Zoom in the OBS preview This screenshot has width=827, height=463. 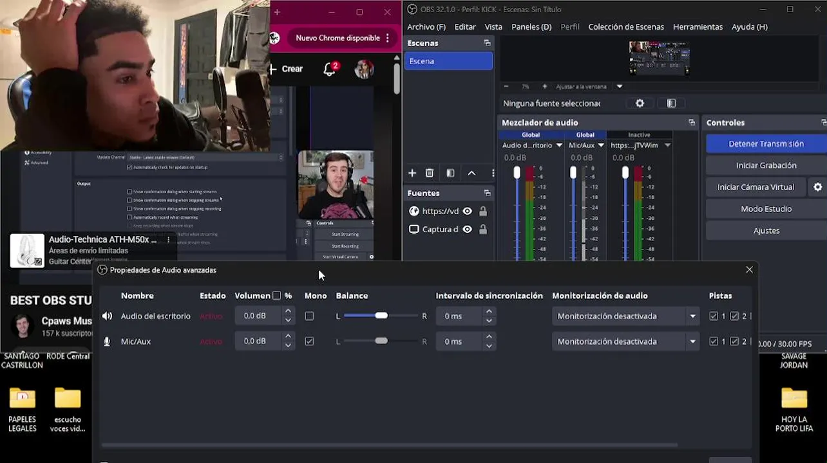click(544, 86)
